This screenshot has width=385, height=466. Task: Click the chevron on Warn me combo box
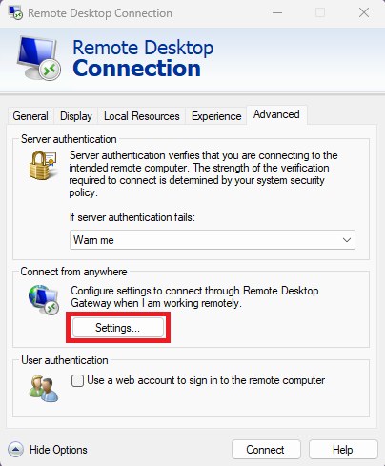point(347,240)
